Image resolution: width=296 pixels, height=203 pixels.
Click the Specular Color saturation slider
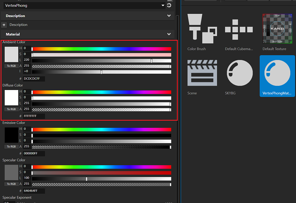tap(101, 173)
